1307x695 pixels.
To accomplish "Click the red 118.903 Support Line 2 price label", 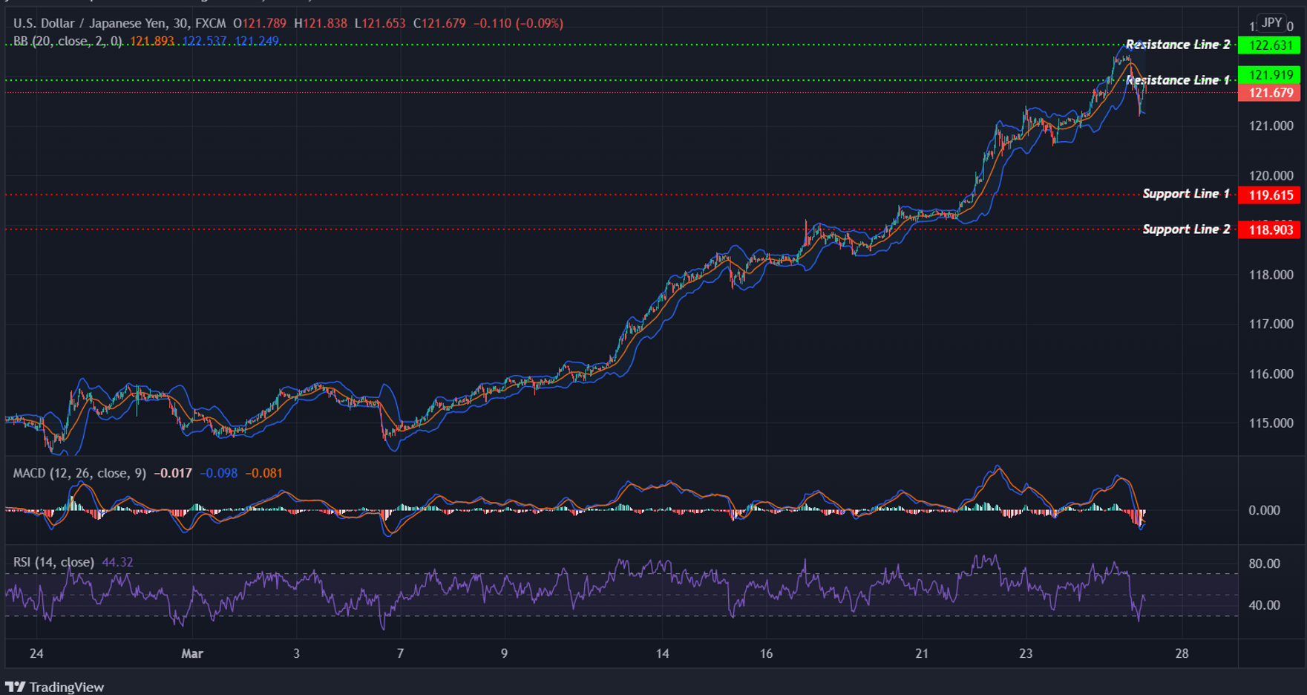I will click(1270, 229).
